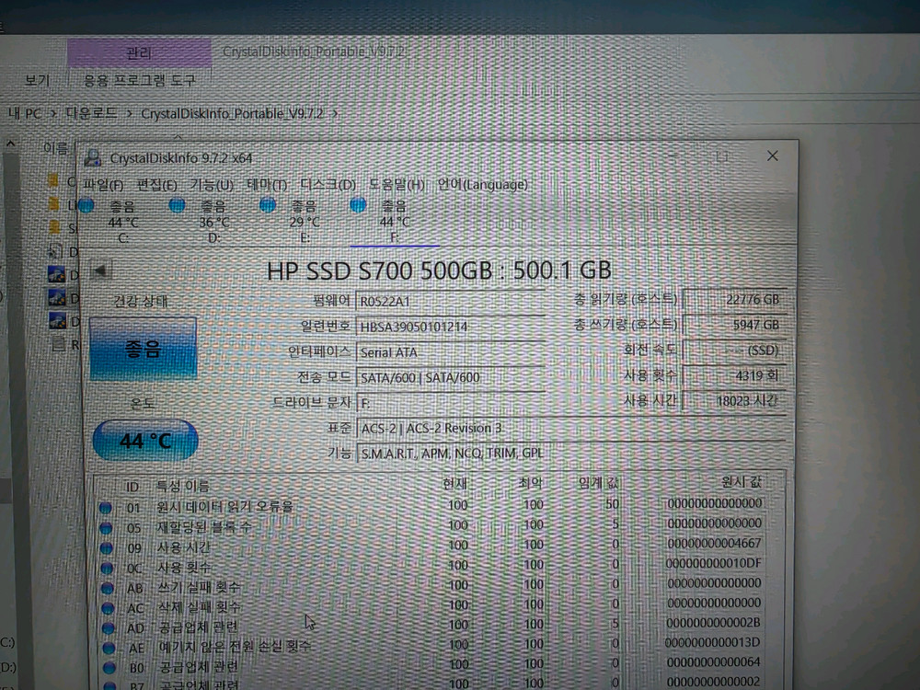The image size is (920, 690).
Task: Click the serial number field HBSA39050101214
Action: [450, 327]
